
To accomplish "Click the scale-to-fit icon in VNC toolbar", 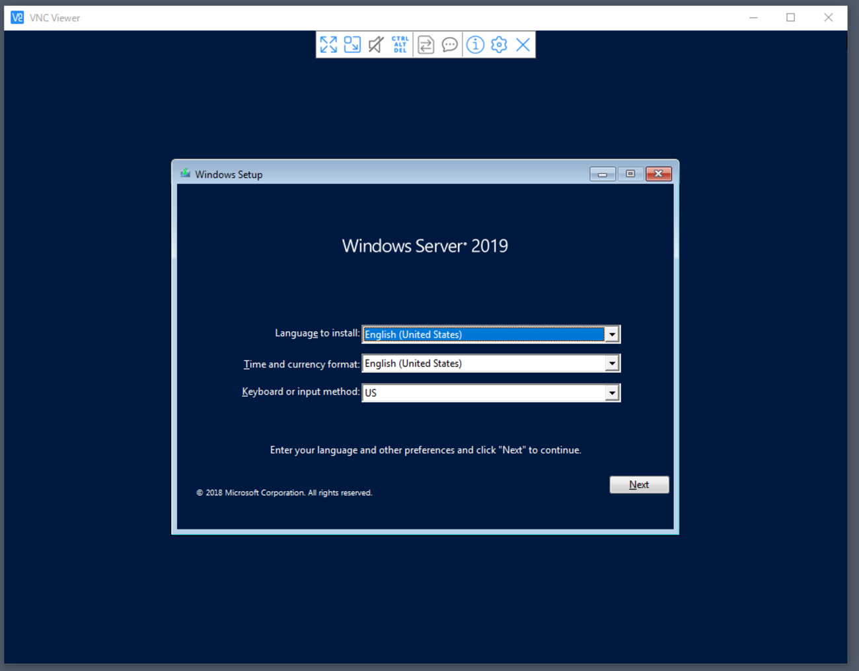I will [352, 44].
